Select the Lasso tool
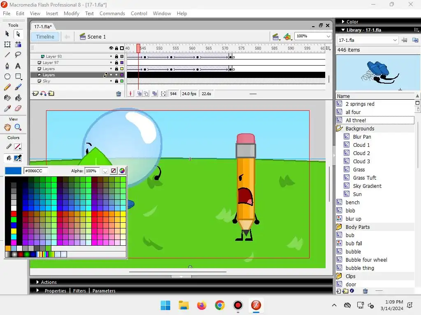Image resolution: width=421 pixels, height=315 pixels. coord(18,55)
